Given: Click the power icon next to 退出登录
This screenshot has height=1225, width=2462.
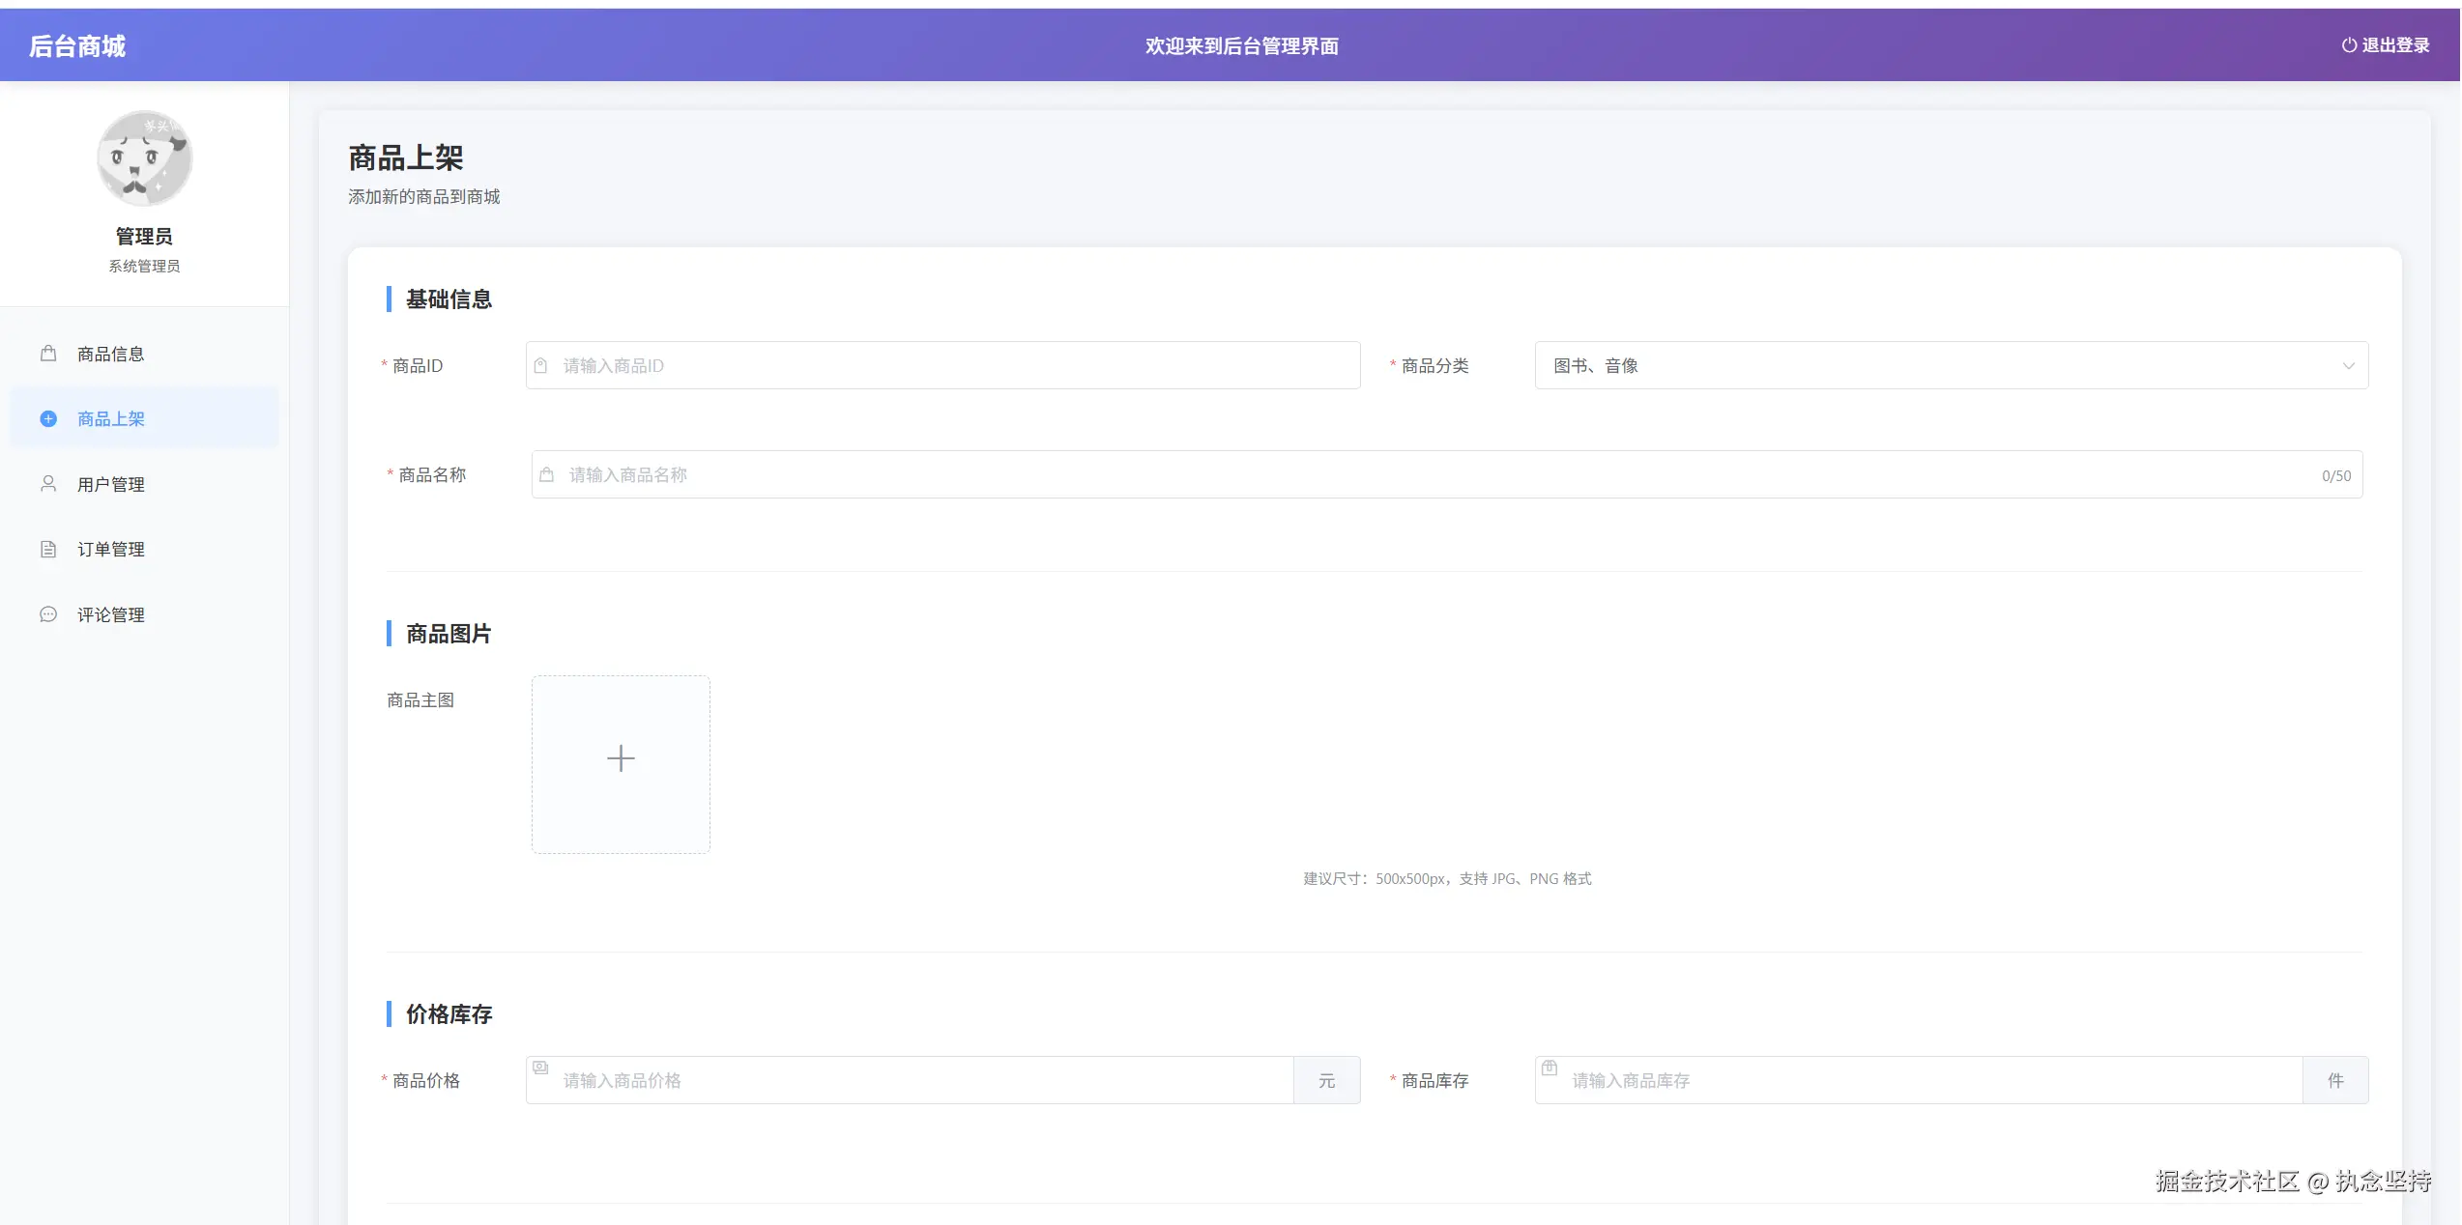Looking at the screenshot, I should [x=2348, y=45].
